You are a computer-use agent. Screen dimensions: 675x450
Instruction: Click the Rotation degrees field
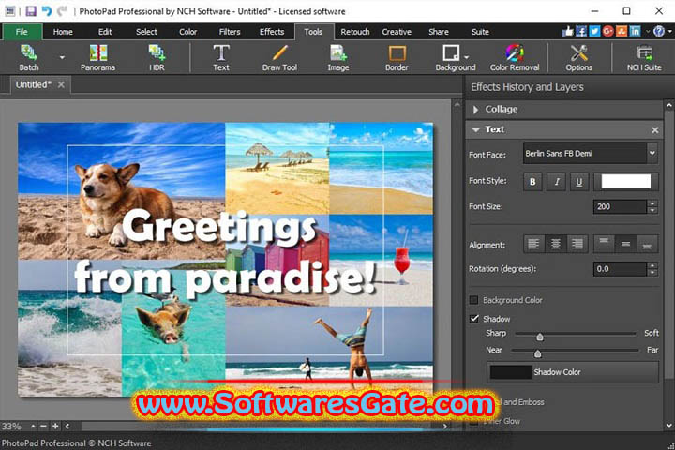pyautogui.click(x=620, y=269)
